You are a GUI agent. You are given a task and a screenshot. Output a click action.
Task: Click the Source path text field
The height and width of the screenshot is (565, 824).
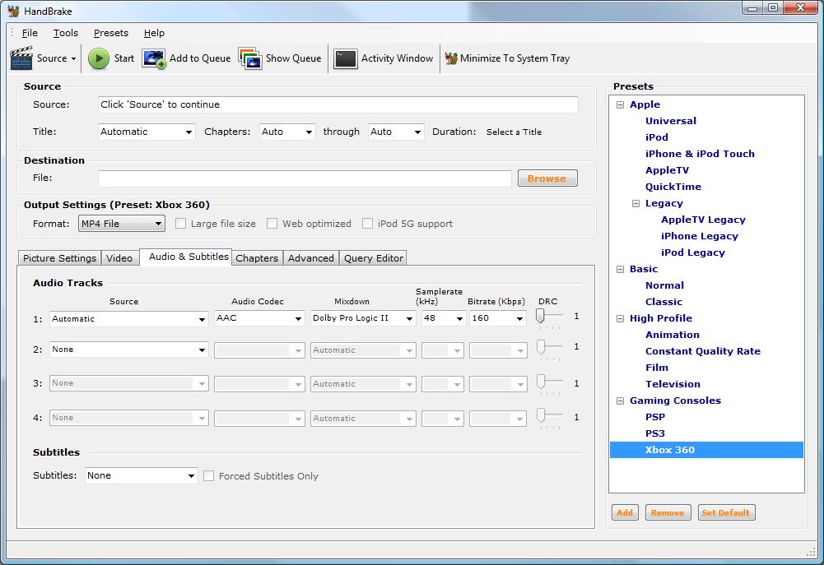coord(338,104)
